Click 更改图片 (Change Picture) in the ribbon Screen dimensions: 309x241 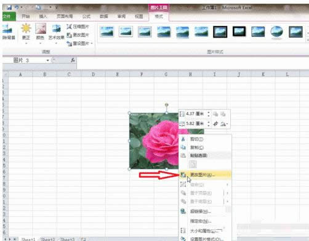point(78,35)
